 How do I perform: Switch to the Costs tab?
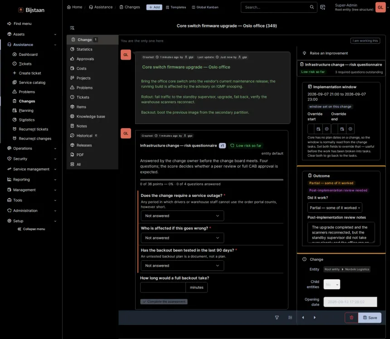[x=93, y=68]
